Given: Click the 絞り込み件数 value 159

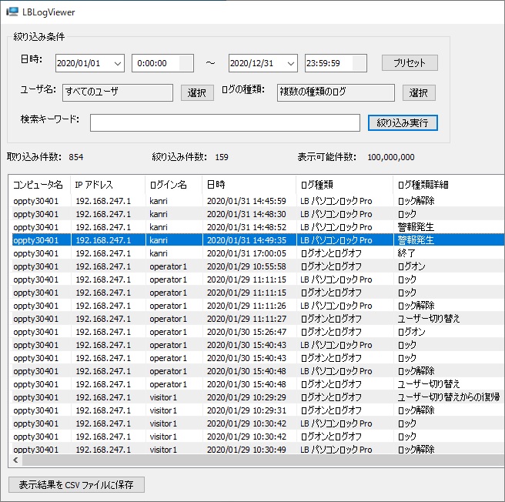Looking at the screenshot, I should pyautogui.click(x=222, y=157).
